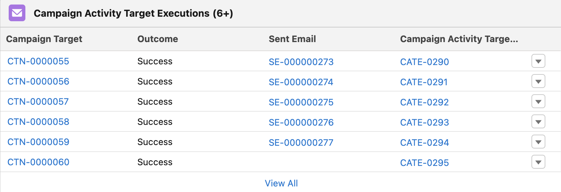
Task: Click View All at the list bottom
Action: point(281,183)
